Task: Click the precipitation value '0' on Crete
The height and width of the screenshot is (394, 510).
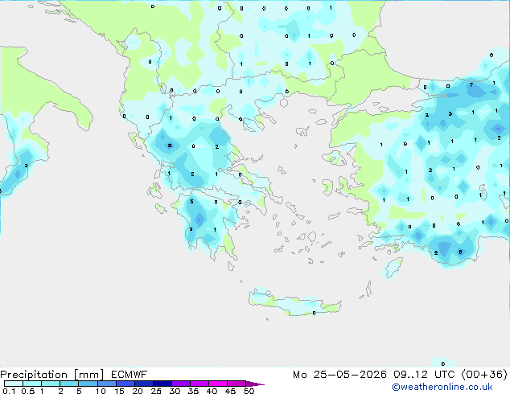Action: click(314, 313)
